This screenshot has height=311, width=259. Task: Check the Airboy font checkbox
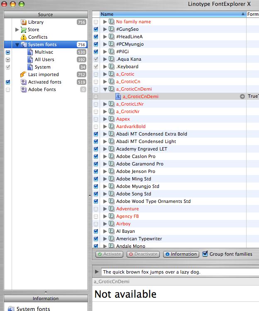tap(96, 224)
